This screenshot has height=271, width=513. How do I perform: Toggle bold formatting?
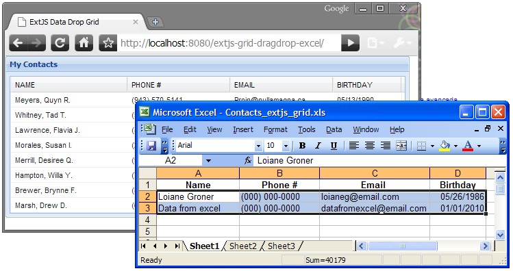point(302,146)
